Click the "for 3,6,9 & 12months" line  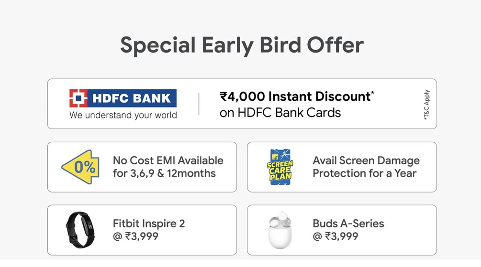(x=164, y=173)
